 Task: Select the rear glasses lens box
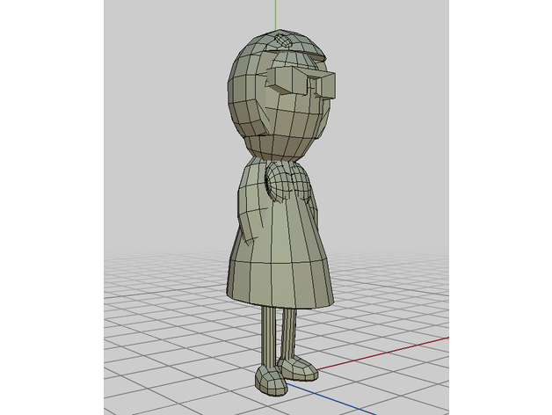pyautogui.click(x=283, y=81)
